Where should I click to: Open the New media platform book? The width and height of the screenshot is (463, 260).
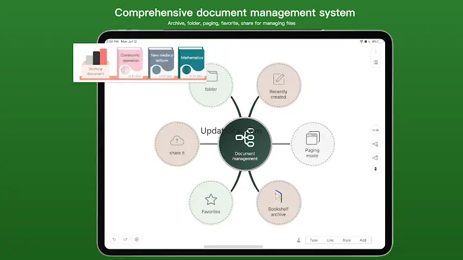[161, 63]
